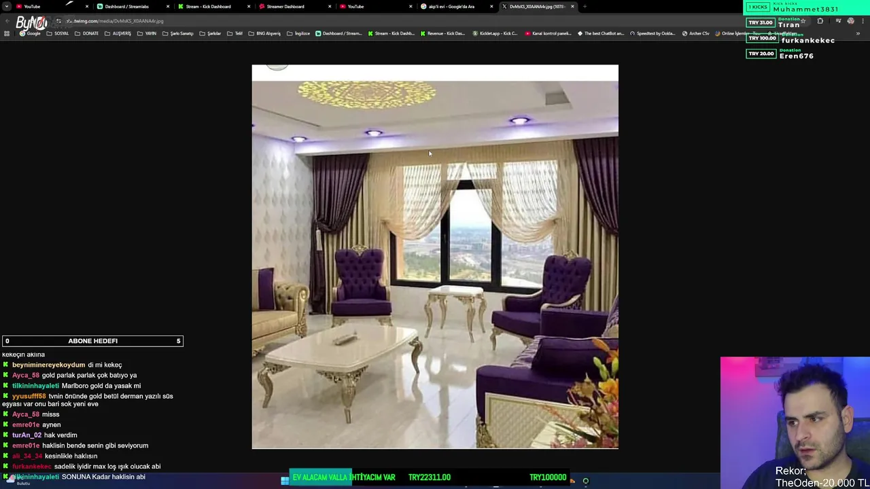Close the Dashboard / Streamlabs tab
Image resolution: width=870 pixels, height=489 pixels.
click(x=167, y=6)
